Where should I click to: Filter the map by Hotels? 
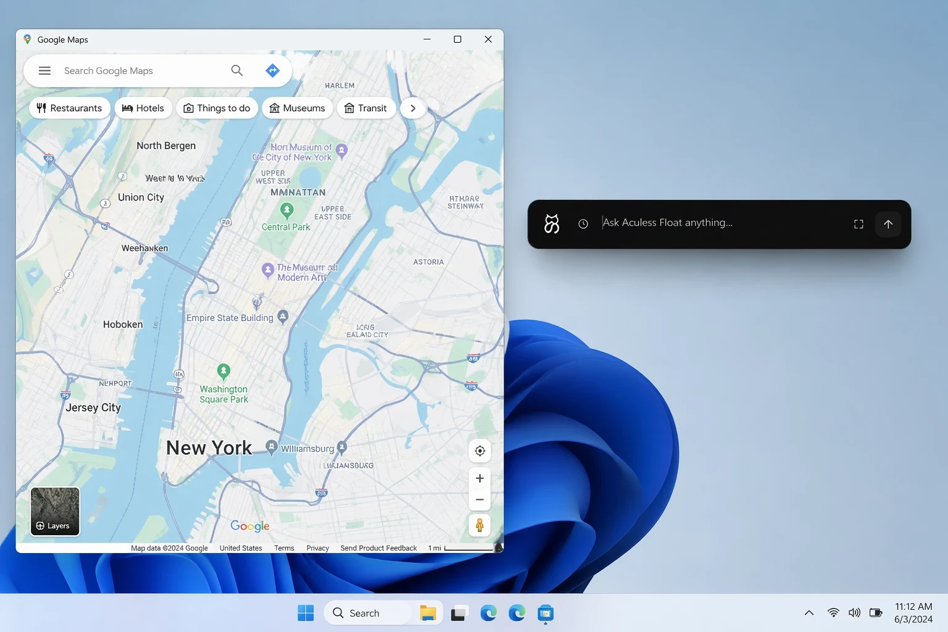click(143, 108)
